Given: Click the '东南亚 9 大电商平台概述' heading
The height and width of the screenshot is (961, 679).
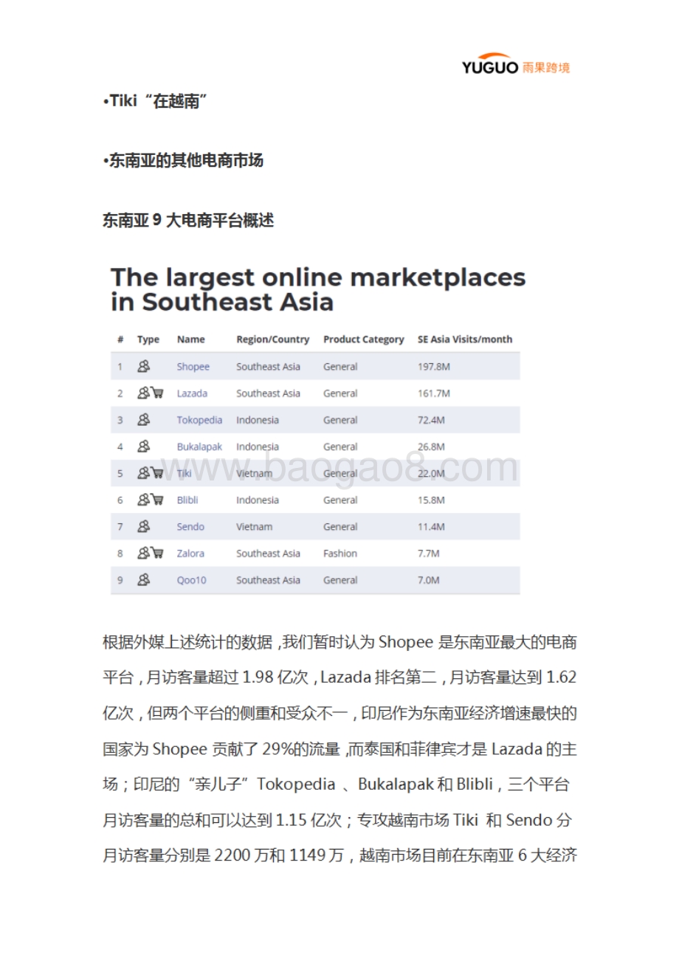Looking at the screenshot, I should click(188, 220).
